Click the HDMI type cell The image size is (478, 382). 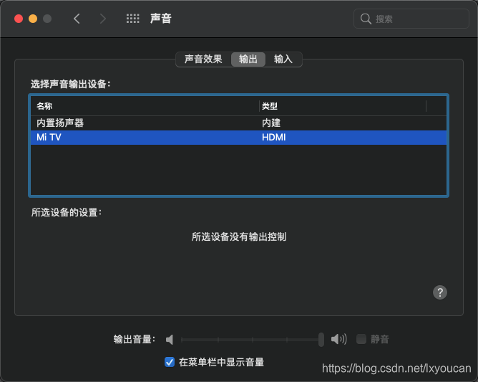click(274, 138)
